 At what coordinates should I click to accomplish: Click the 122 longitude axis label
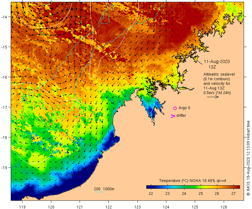[109, 207]
